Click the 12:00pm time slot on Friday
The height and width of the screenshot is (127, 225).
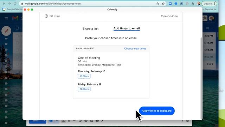coord(84,89)
